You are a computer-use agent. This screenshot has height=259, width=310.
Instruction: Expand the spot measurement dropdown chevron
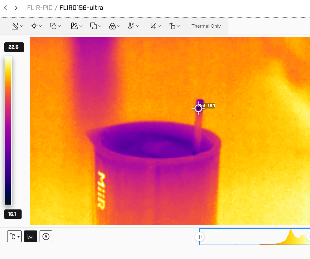pyautogui.click(x=40, y=26)
